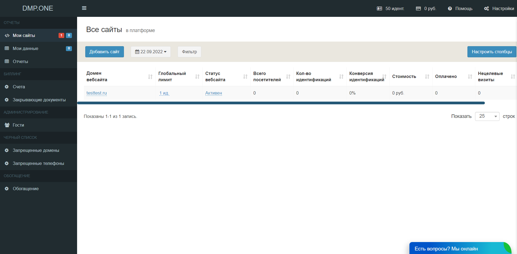Screen dimensions: 517x254
Task: Open Гости in the sidebar
Action: 38,125
